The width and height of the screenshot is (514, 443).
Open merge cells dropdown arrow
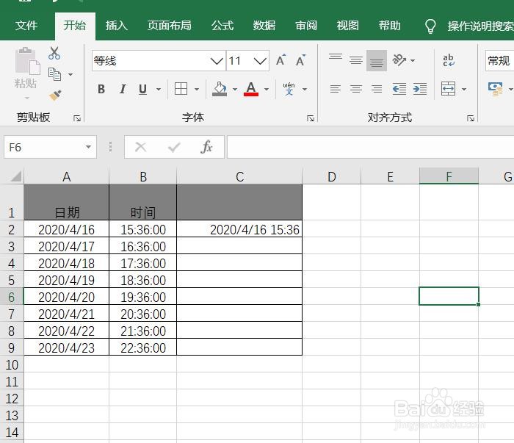[464, 89]
